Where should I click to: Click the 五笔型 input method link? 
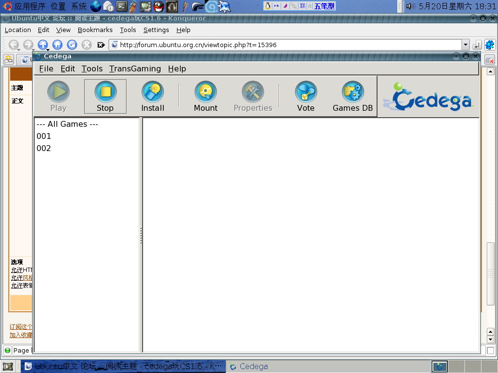(x=324, y=6)
